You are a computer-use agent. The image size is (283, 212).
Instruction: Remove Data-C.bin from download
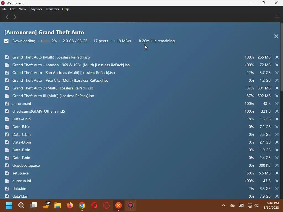pos(277,134)
